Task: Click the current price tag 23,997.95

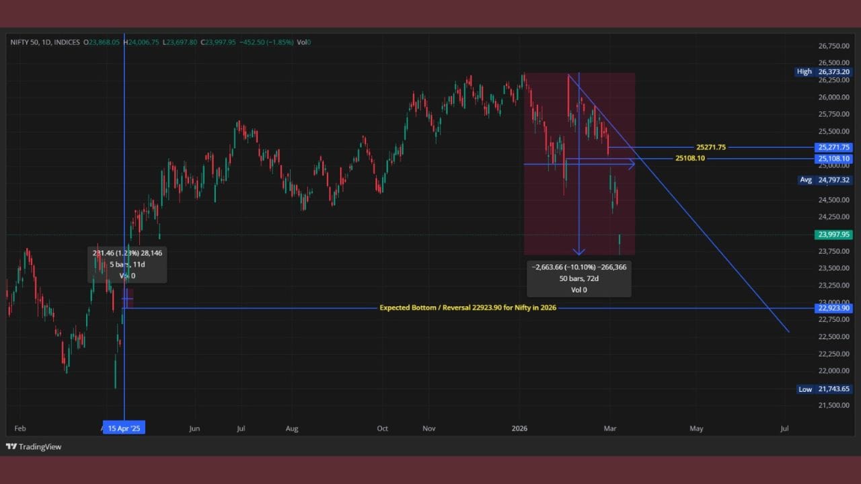Action: point(833,235)
